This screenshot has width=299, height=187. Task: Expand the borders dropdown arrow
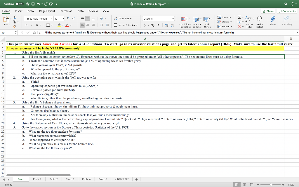52,25
